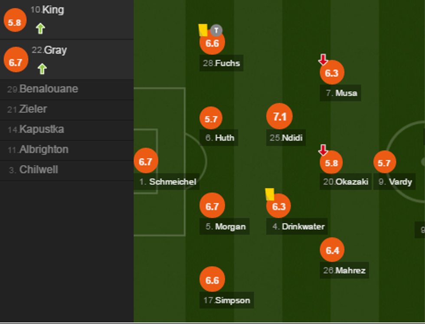Click Schmeichel's 6.7 rating circle
Image resolution: width=425 pixels, height=324 pixels.
point(146,161)
